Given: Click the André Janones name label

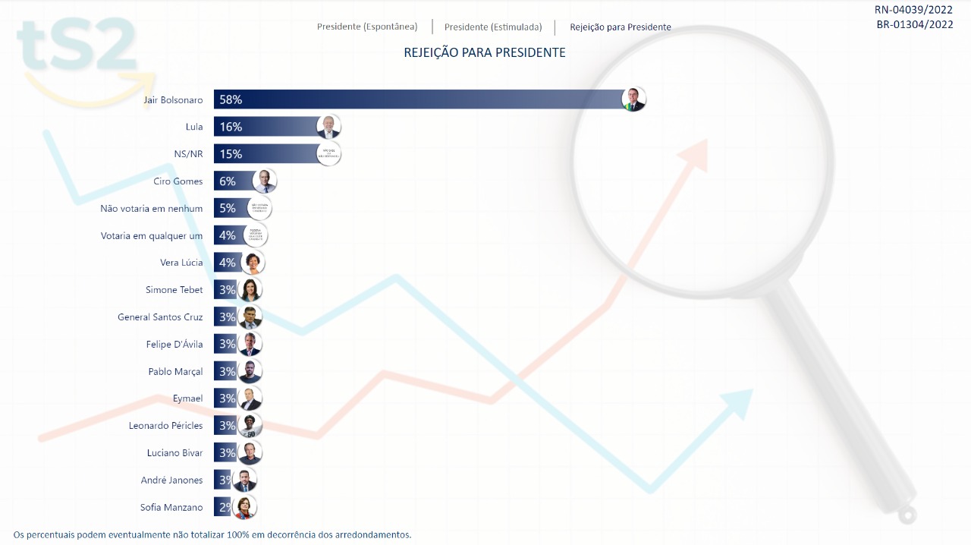Looking at the screenshot, I should (x=171, y=480).
